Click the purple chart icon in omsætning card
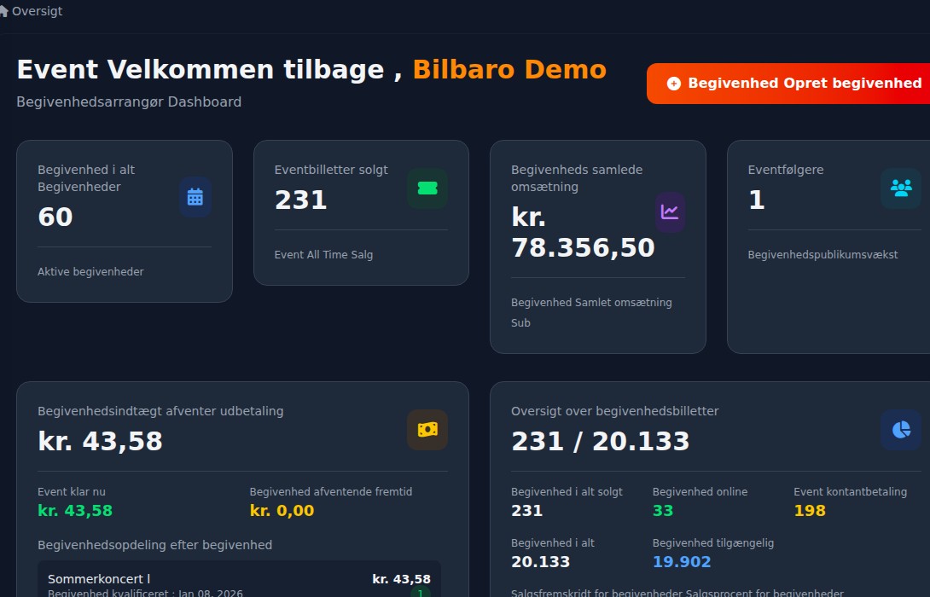 670,212
